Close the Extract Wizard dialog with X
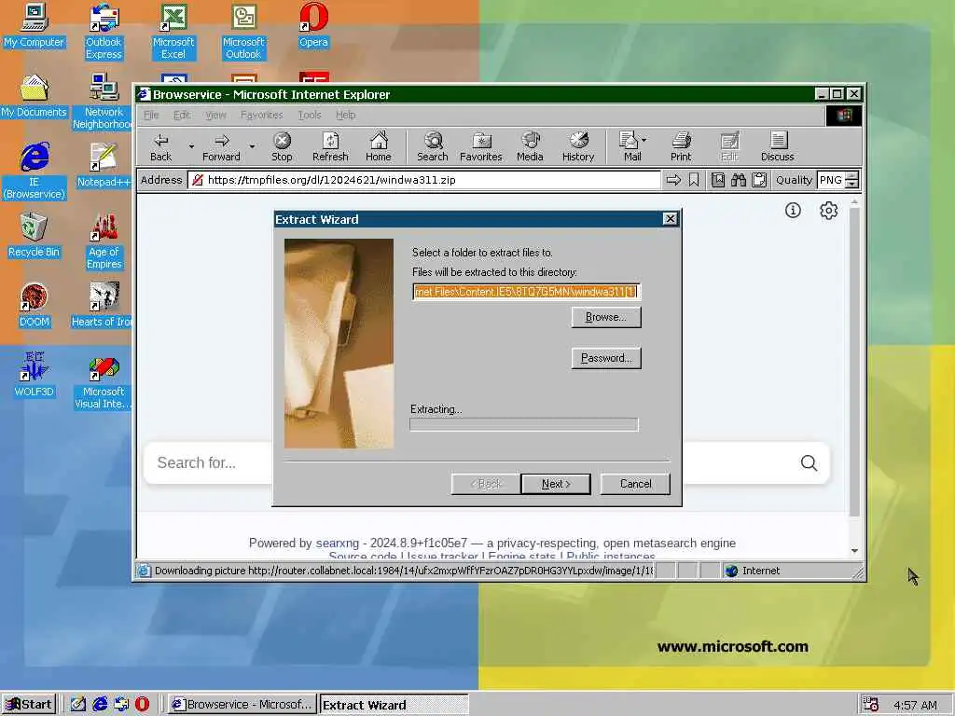 [670, 219]
